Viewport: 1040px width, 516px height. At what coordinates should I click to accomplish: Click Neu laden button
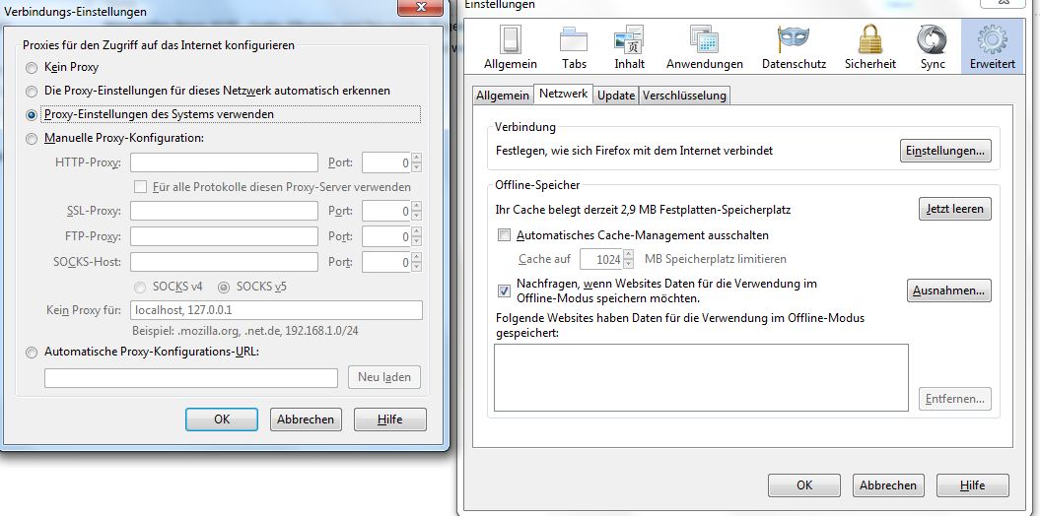[384, 377]
